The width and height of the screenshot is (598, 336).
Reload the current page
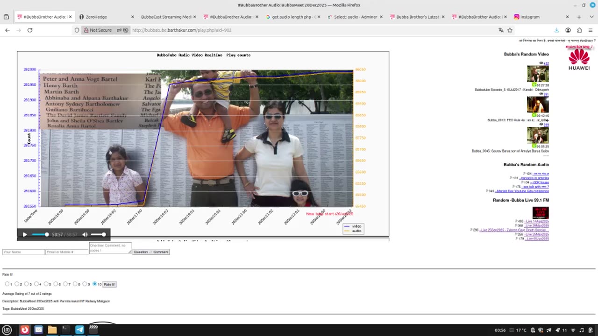pos(30,30)
